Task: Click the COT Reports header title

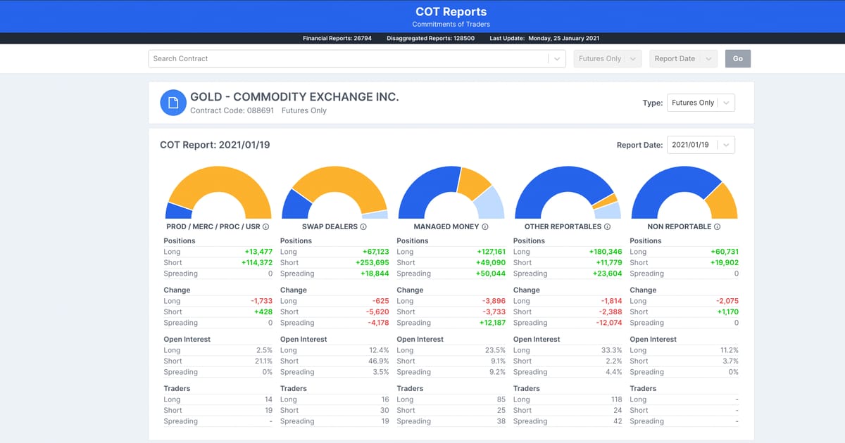Action: point(451,11)
